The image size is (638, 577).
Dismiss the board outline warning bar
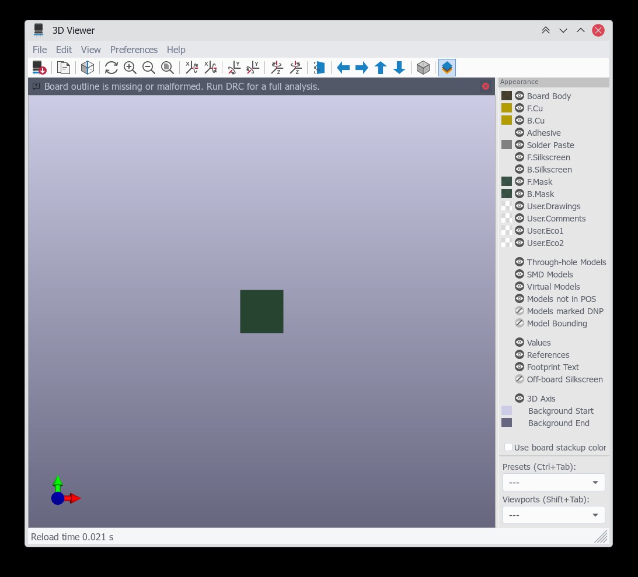pyautogui.click(x=486, y=86)
